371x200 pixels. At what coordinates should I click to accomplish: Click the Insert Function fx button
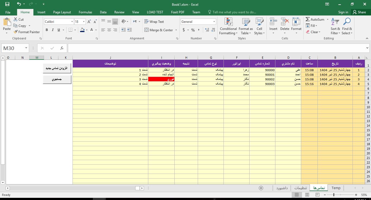click(62, 48)
